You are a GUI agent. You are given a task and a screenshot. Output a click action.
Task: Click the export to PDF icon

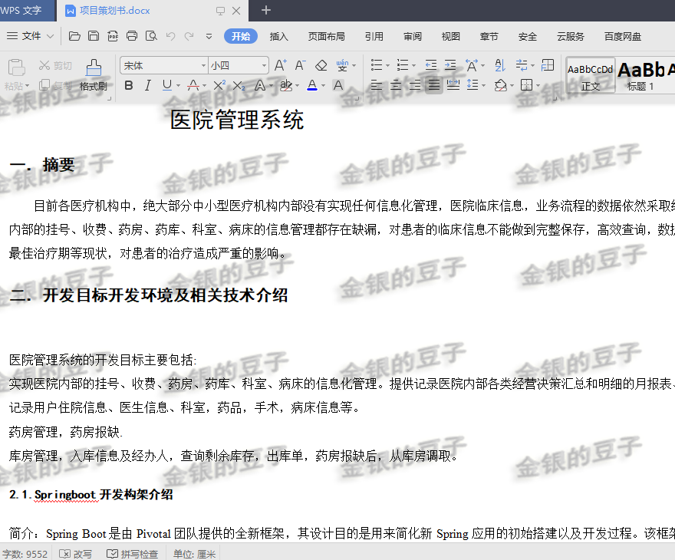pos(113,36)
